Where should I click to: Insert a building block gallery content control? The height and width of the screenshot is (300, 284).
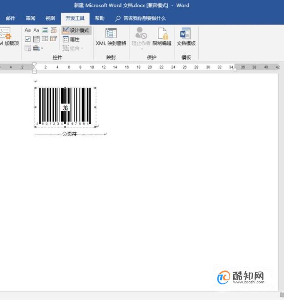pos(54,30)
